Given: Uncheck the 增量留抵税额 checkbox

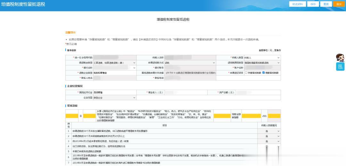Looking at the screenshot, I should click(263, 73).
